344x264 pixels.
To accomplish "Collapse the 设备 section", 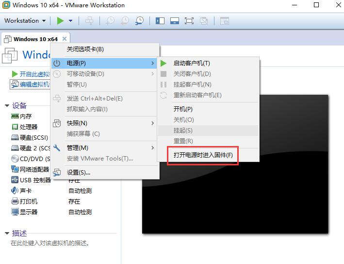I will point(7,105).
